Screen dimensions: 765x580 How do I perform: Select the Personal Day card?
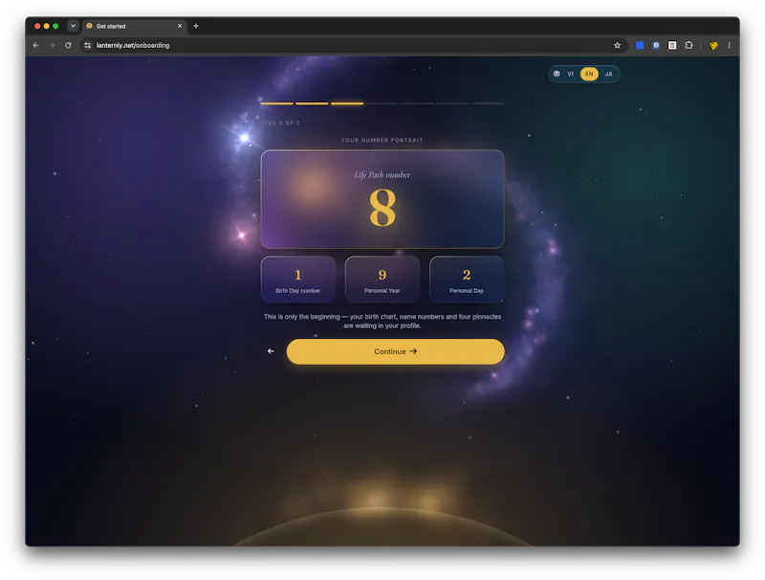467,279
